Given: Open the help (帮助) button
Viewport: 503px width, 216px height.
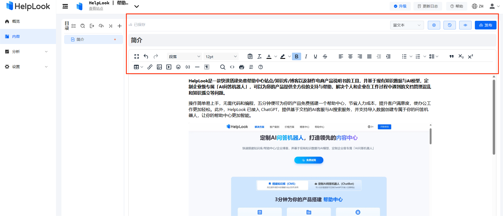Looking at the screenshot, I should pos(457,6).
